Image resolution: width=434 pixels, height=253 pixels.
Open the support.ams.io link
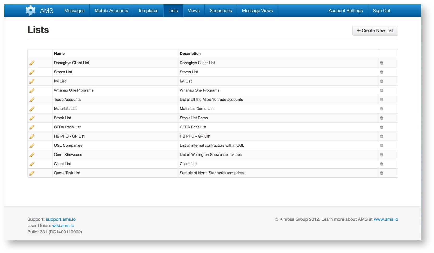point(60,219)
